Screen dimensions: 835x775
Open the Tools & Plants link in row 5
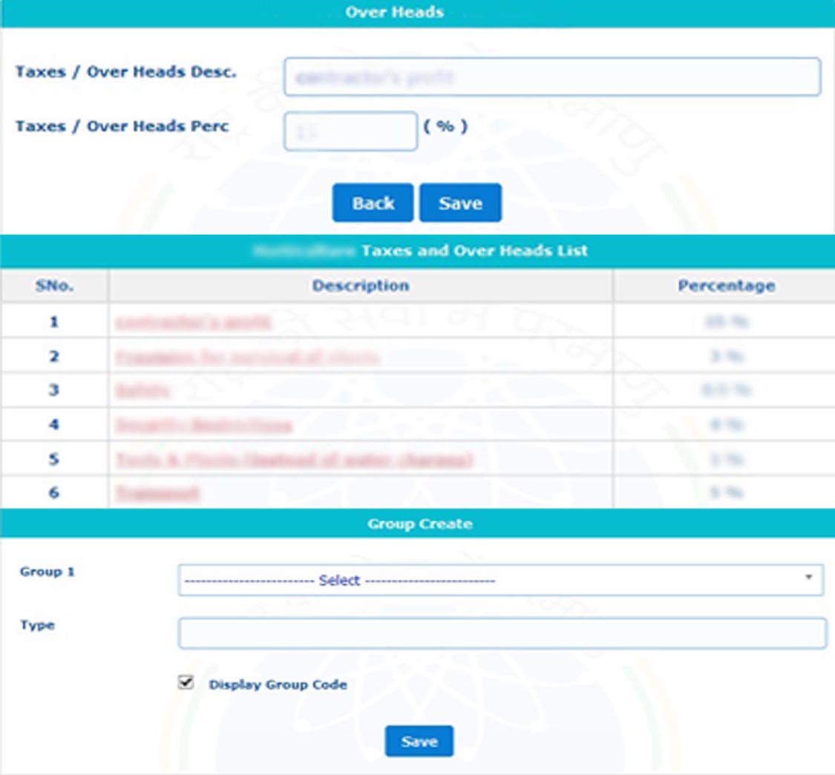tap(294, 460)
